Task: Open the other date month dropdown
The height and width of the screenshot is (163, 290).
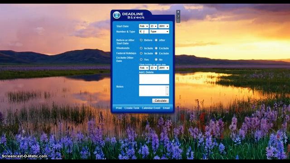Action: point(144,68)
